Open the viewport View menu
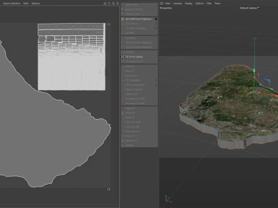This screenshot has height=208, width=278. 167,3
